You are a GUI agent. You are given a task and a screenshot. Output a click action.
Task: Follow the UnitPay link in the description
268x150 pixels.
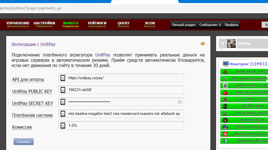(x=103, y=55)
